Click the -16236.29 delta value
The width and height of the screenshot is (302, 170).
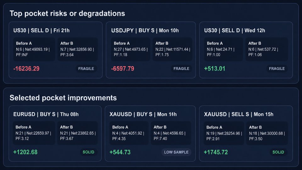click(26, 69)
